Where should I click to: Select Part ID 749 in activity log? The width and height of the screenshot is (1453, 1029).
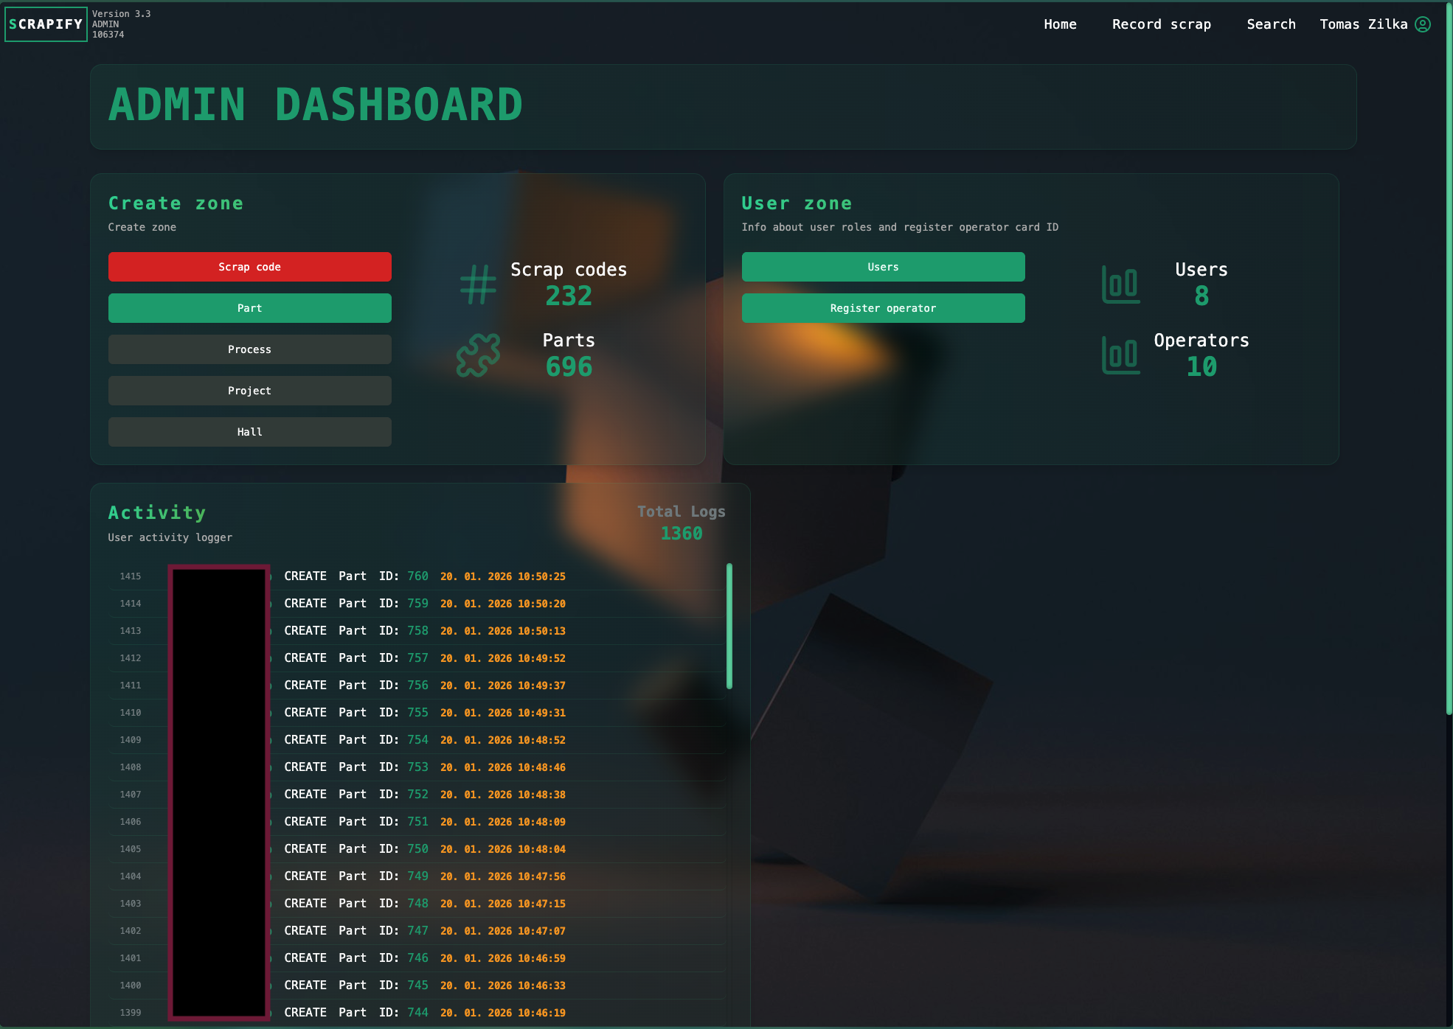417,876
